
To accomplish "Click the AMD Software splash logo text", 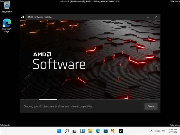I will pyautogui.click(x=59, y=61).
